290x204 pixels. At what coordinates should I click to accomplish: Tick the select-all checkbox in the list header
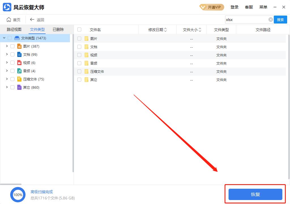(x=79, y=29)
